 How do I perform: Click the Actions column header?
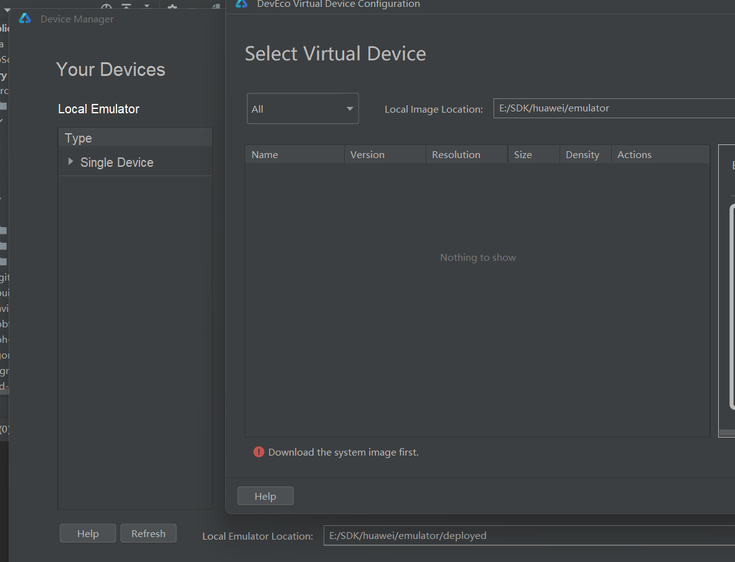click(660, 155)
